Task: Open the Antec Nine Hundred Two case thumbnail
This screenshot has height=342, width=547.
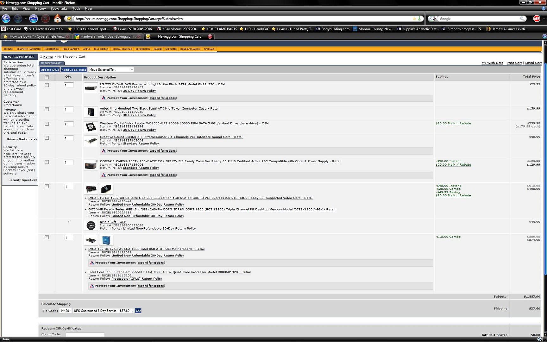Action: coord(91,112)
